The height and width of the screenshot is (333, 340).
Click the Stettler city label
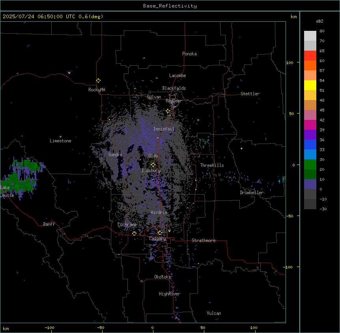pos(250,94)
